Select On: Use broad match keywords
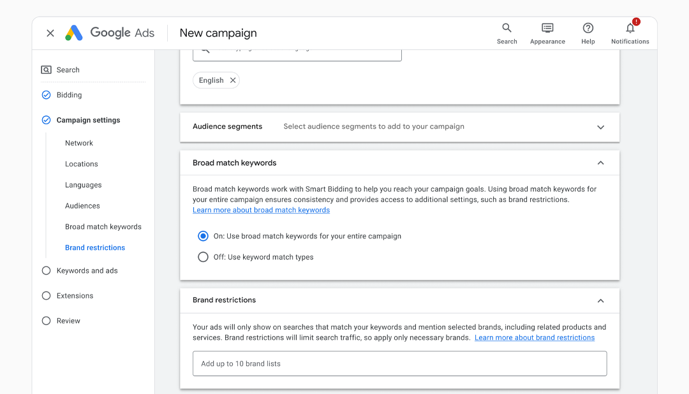The width and height of the screenshot is (689, 394). coord(203,236)
